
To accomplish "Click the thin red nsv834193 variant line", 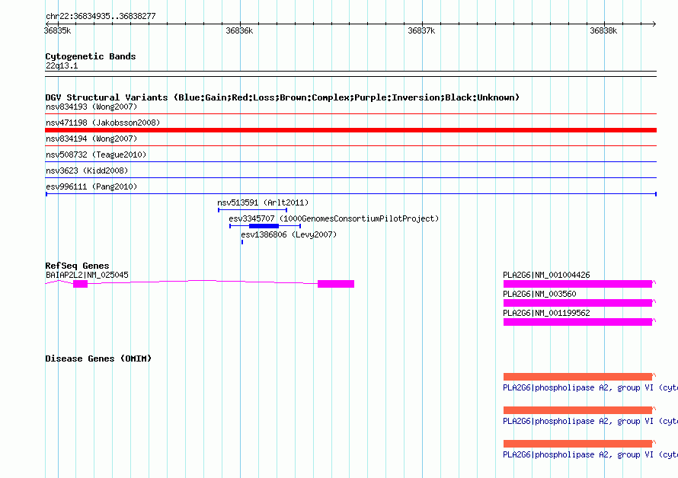I will tap(350, 114).
